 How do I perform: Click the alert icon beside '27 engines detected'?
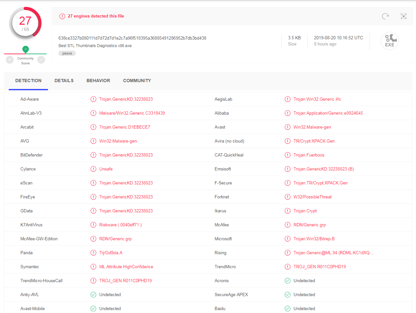coord(62,16)
